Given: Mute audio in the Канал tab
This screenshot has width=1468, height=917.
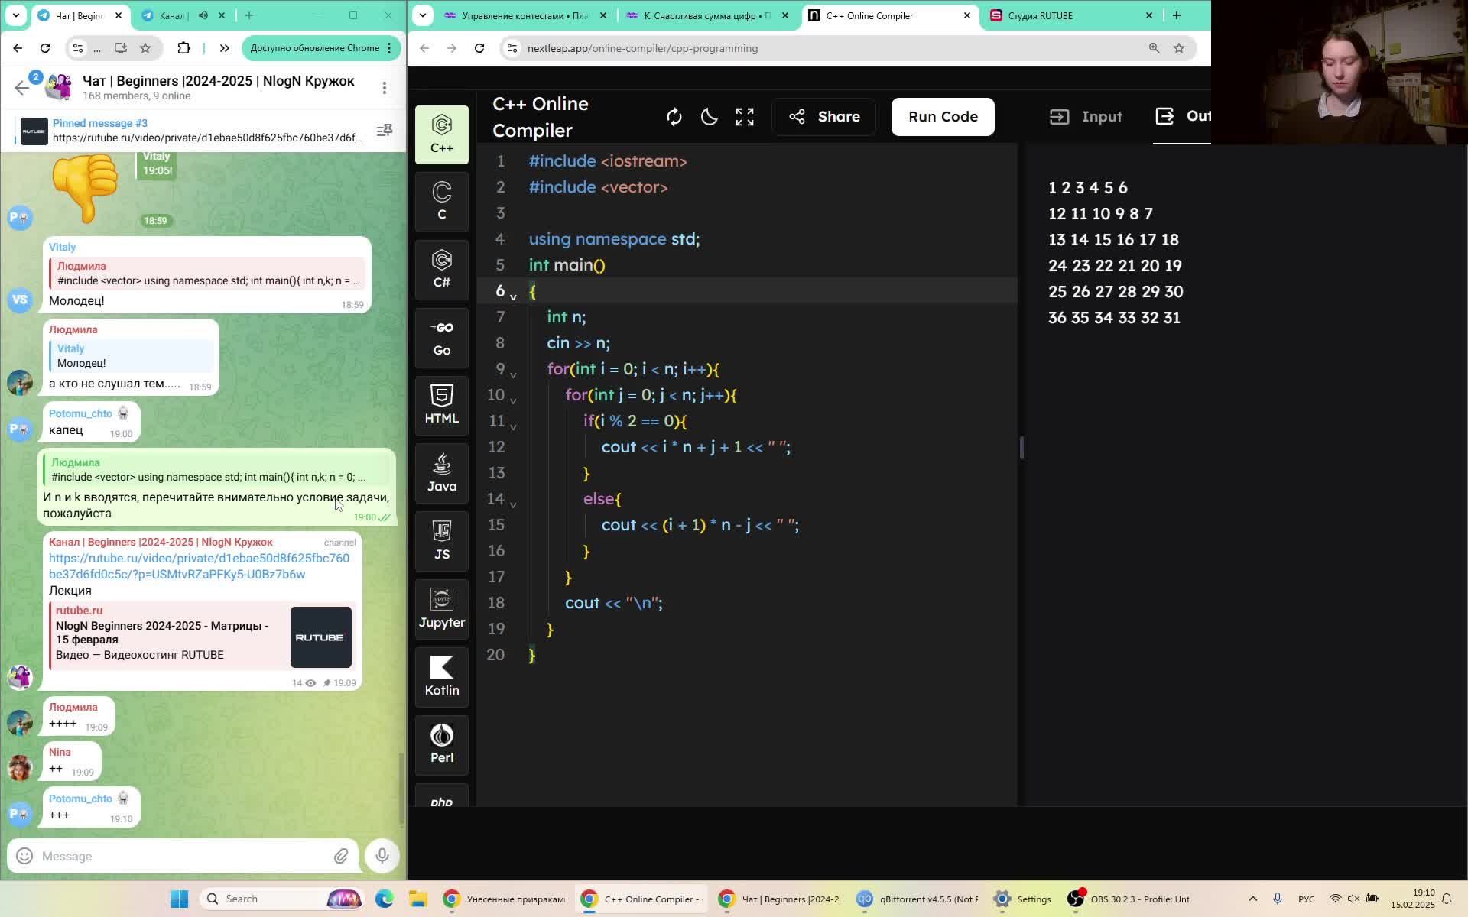Looking at the screenshot, I should point(203,15).
